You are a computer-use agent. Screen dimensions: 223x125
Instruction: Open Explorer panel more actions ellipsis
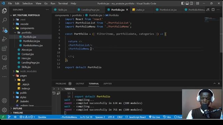tap(47, 10)
